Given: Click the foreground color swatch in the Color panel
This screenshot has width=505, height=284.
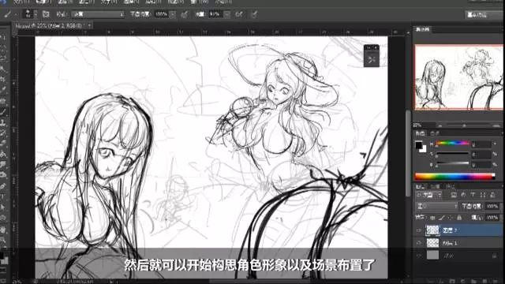Looking at the screenshot, I should 418,145.
